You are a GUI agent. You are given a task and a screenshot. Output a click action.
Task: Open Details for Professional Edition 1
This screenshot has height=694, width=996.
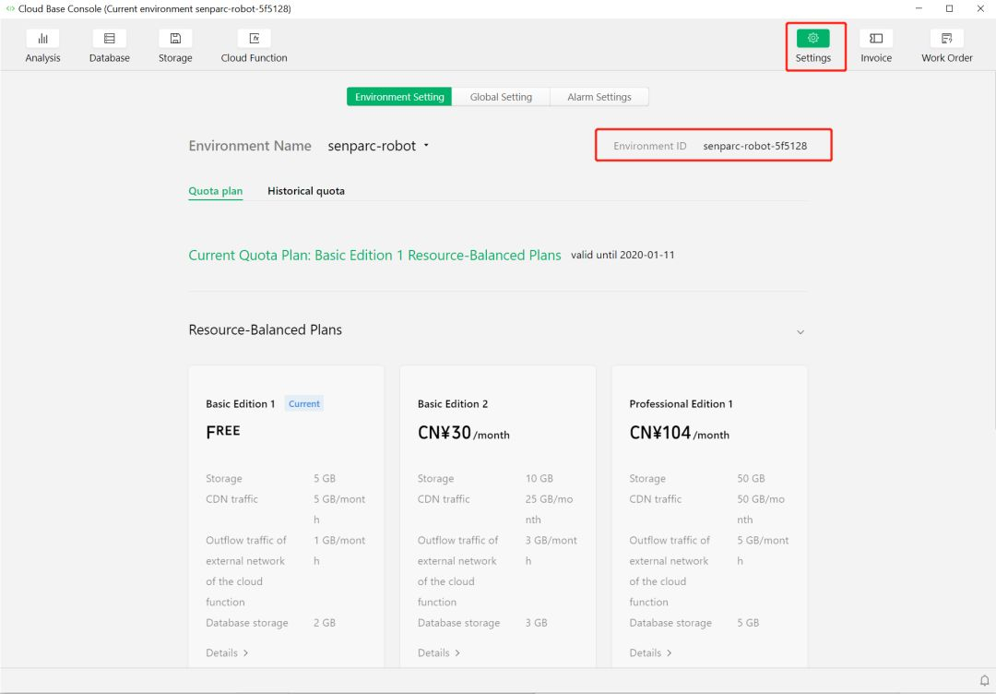(x=650, y=652)
